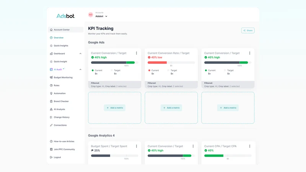
Task: Click the Google Analytics 4 heading
Action: coord(101,136)
